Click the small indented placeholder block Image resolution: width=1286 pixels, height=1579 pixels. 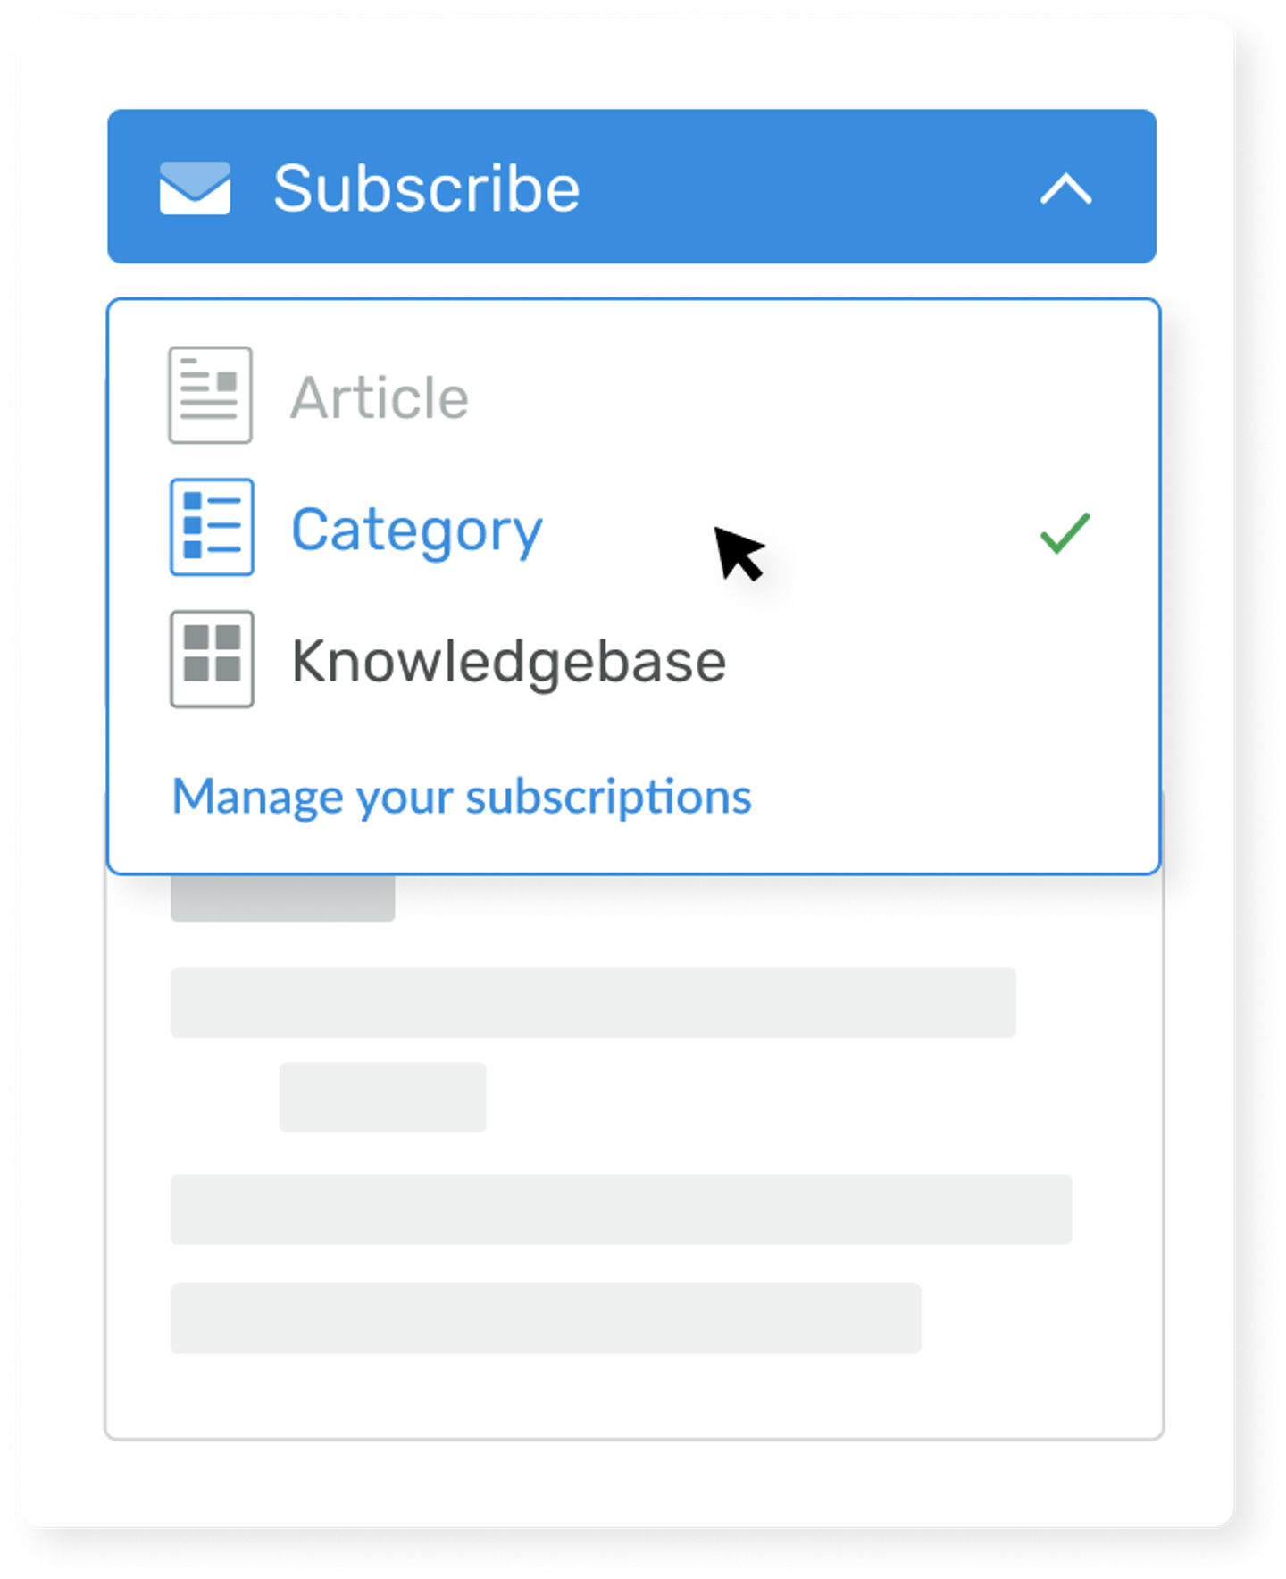tap(382, 1097)
